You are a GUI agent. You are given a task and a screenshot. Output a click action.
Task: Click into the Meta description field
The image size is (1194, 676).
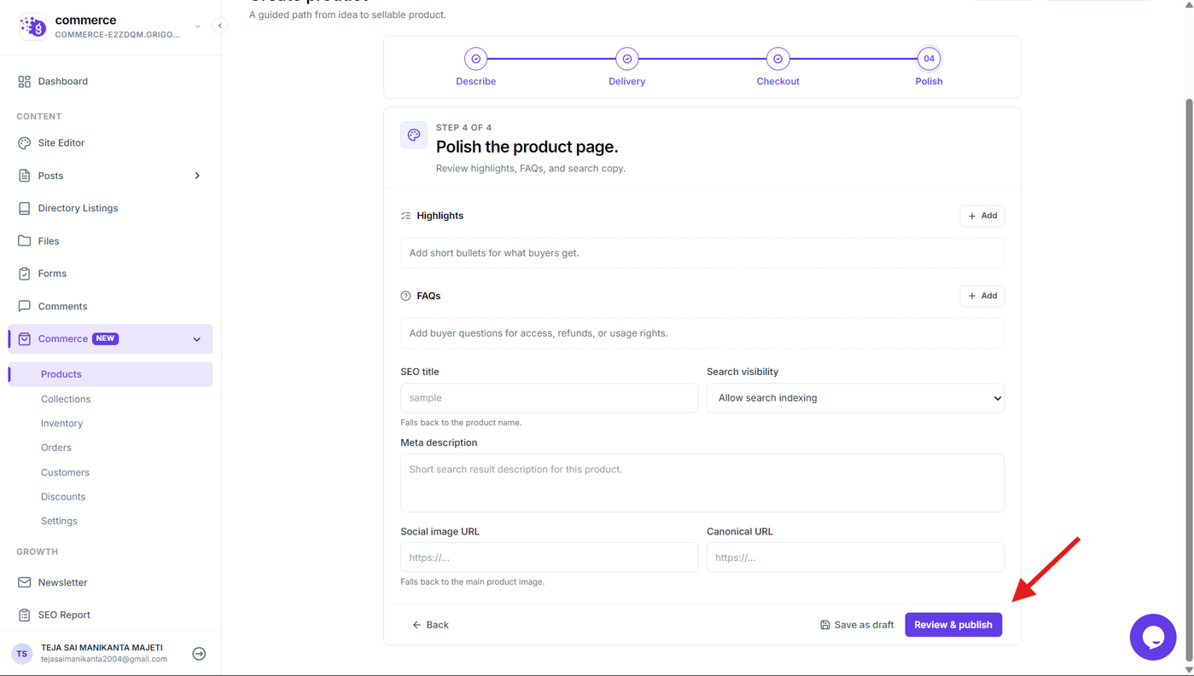point(702,483)
